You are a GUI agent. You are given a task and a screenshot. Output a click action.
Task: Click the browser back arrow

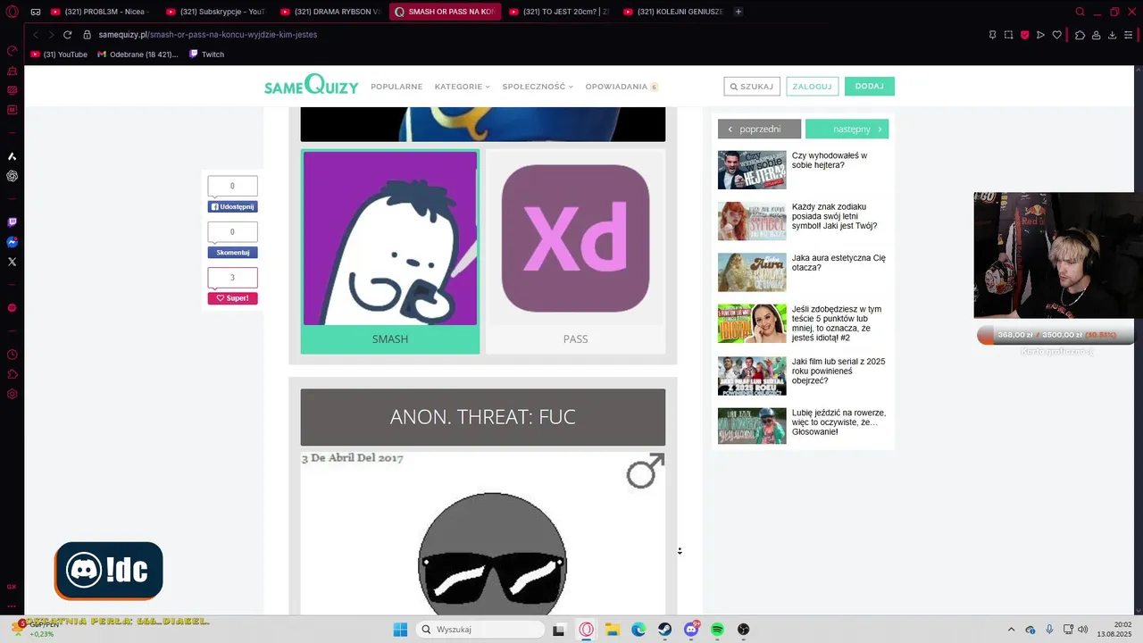tap(36, 35)
